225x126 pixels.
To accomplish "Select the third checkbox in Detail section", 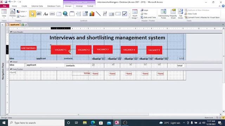I will [131, 64].
